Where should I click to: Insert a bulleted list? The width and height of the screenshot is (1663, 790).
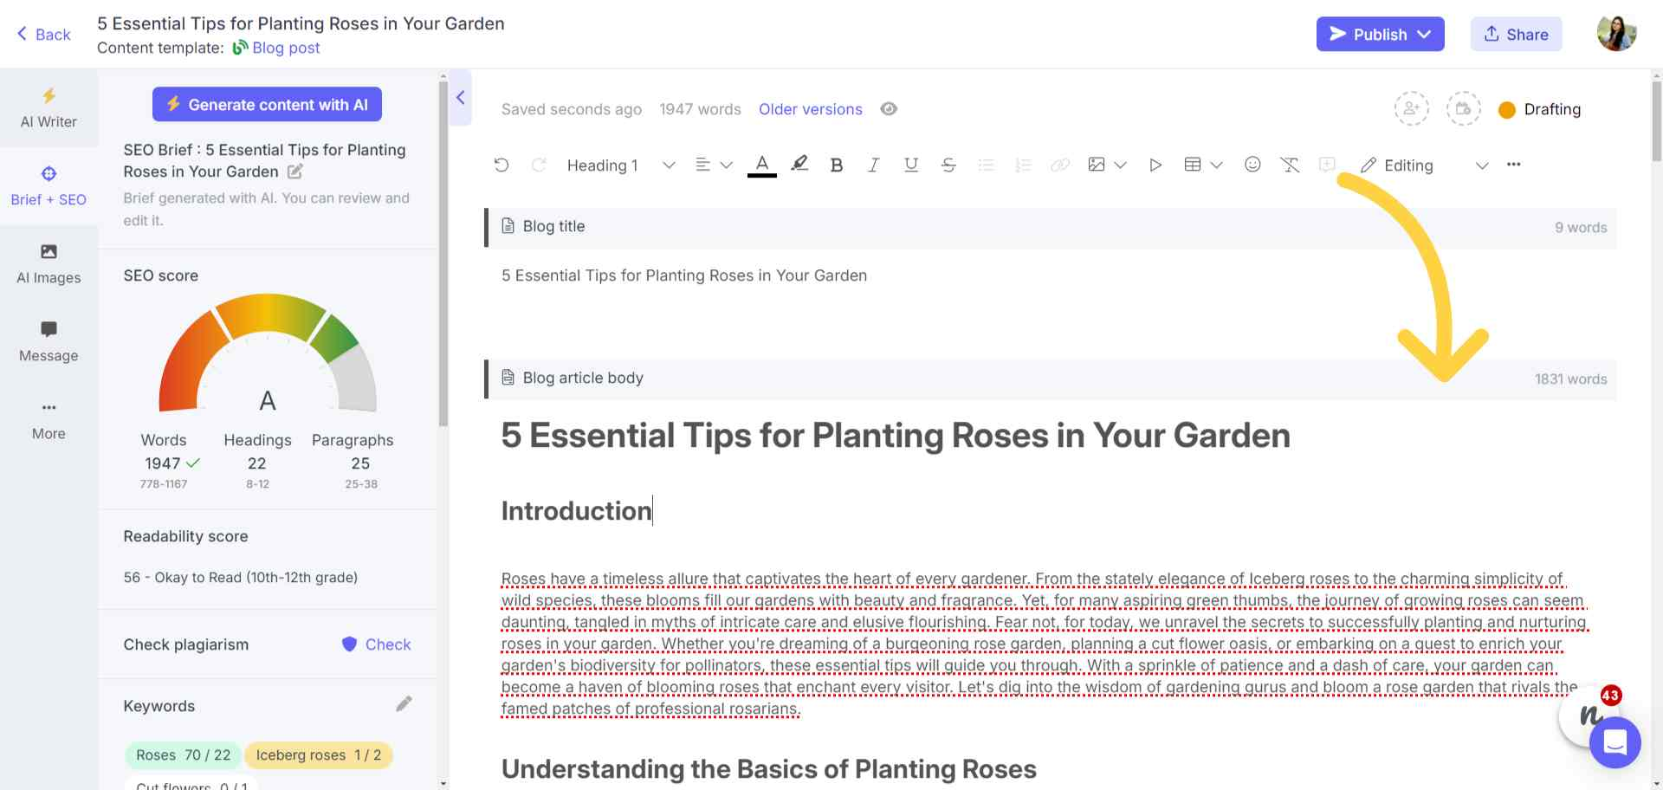pyautogui.click(x=986, y=165)
